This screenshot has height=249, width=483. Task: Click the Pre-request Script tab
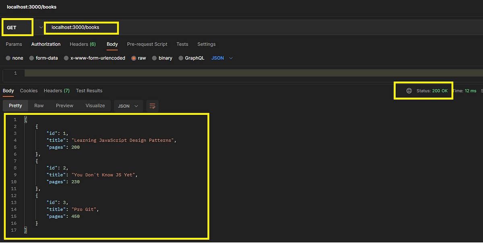click(x=147, y=44)
